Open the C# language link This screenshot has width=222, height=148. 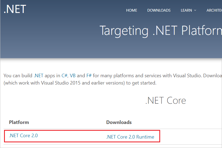click(x=65, y=76)
